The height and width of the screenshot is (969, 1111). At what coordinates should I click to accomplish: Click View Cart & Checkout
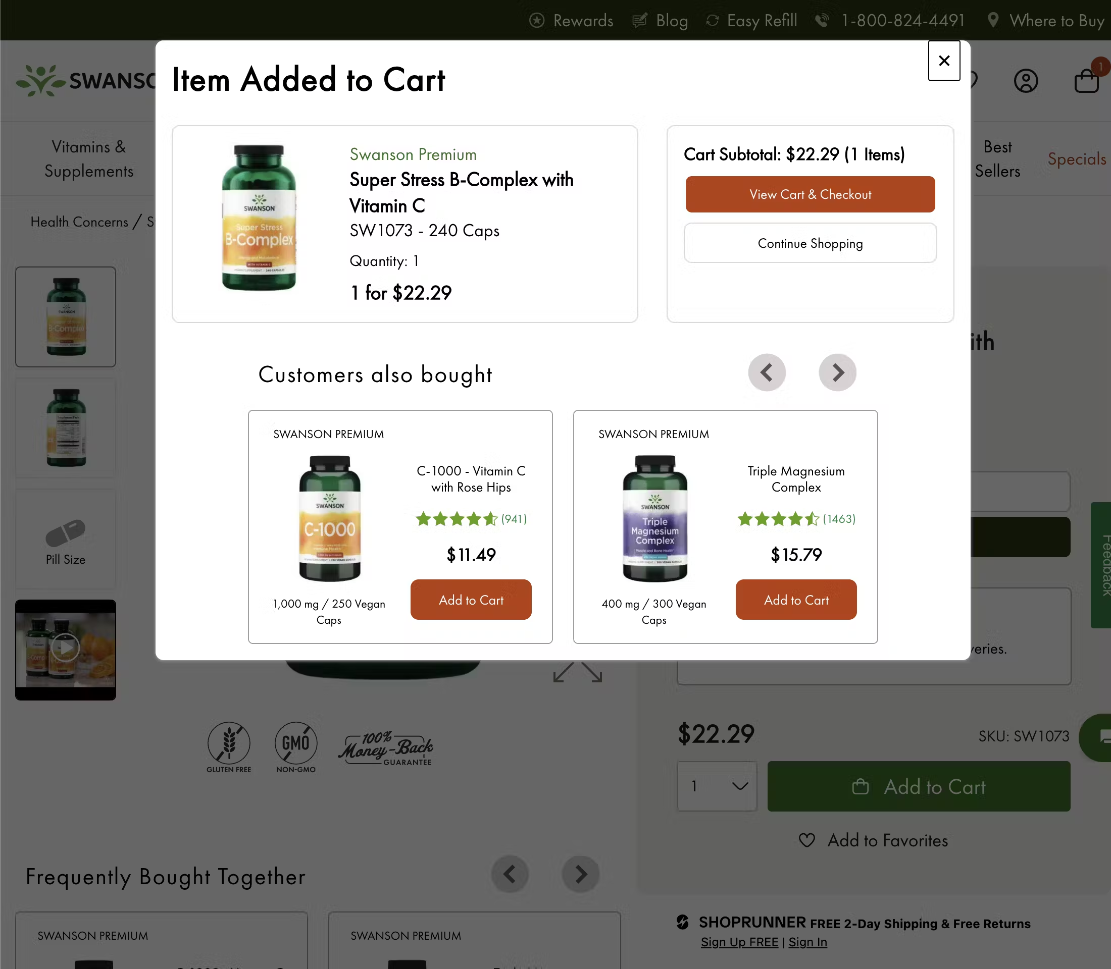pos(810,194)
